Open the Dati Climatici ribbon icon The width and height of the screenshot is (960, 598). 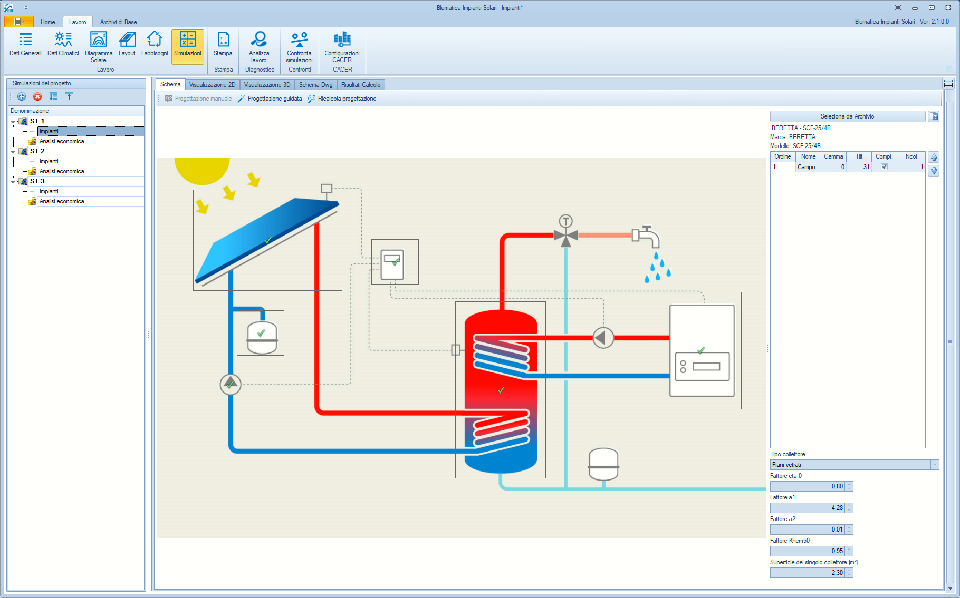pos(63,44)
